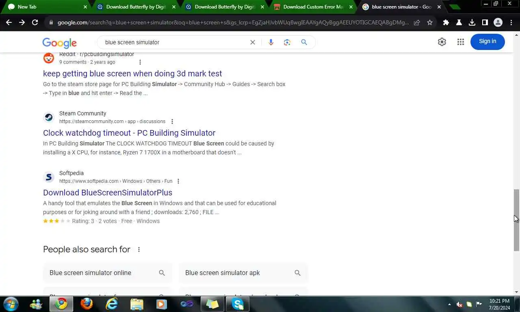The width and height of the screenshot is (520, 312).
Task: Click the address bar URL
Action: click(233, 23)
